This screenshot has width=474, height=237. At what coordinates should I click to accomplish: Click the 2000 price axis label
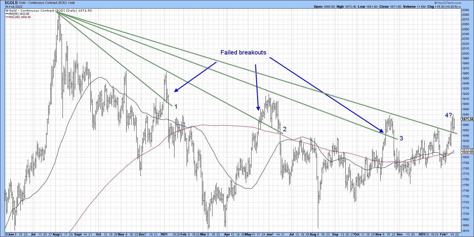[465, 54]
